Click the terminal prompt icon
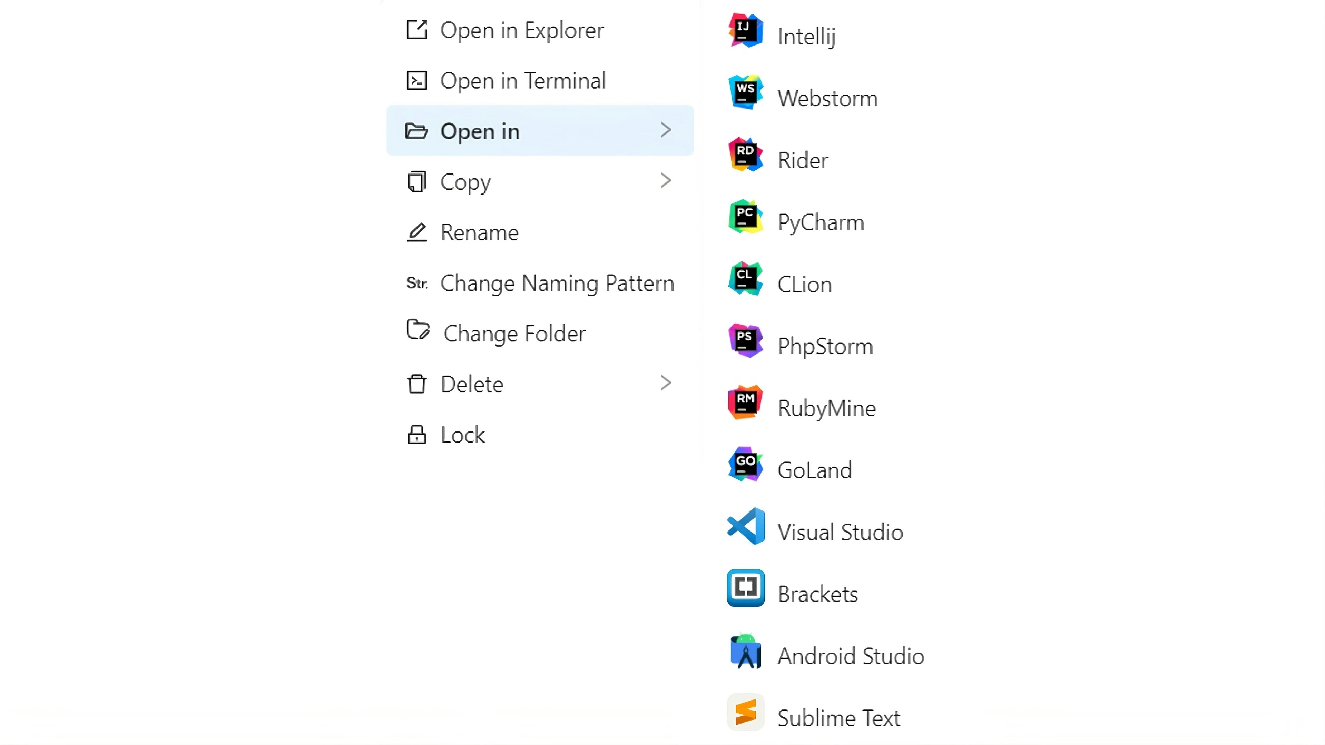 click(416, 80)
